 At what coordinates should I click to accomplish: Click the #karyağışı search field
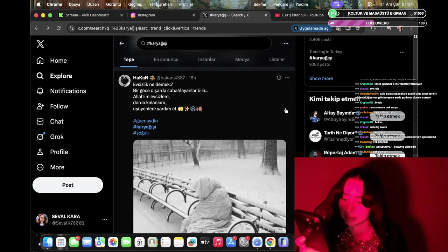point(204,43)
